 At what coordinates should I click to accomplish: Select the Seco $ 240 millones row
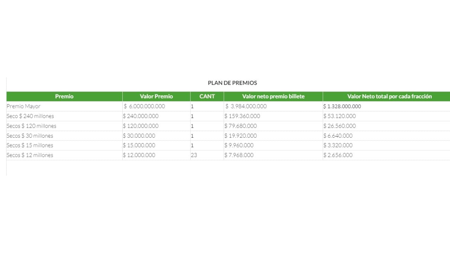coord(30,116)
